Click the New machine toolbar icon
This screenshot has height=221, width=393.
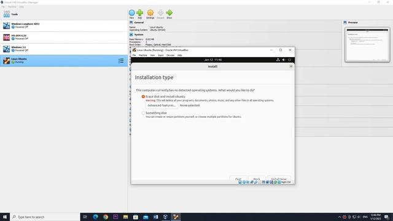coord(131,13)
